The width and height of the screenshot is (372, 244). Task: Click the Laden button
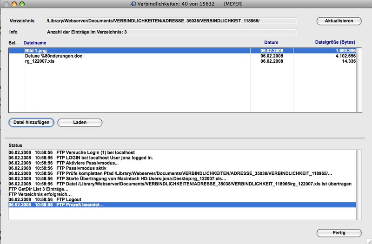[x=80, y=122]
